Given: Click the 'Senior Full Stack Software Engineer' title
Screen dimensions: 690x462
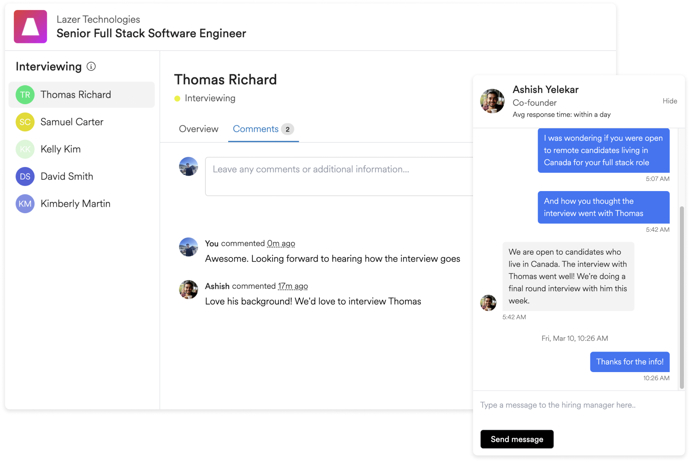Looking at the screenshot, I should click(x=151, y=33).
